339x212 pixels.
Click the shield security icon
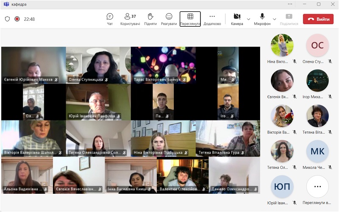(7, 19)
